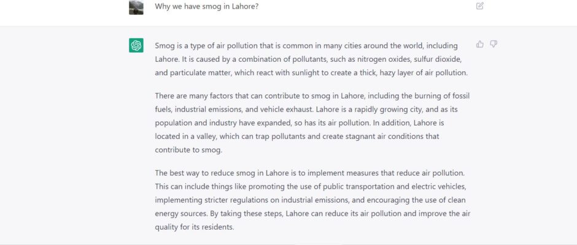
Task: Click the words "quality for its residents"
Action: pyautogui.click(x=195, y=227)
